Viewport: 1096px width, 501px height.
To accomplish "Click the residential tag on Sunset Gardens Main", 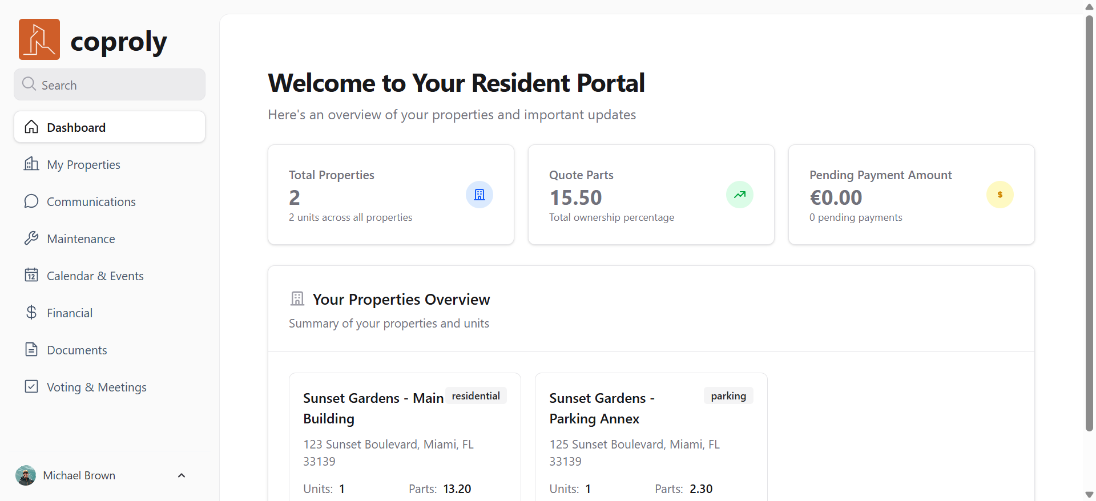I will coord(476,395).
